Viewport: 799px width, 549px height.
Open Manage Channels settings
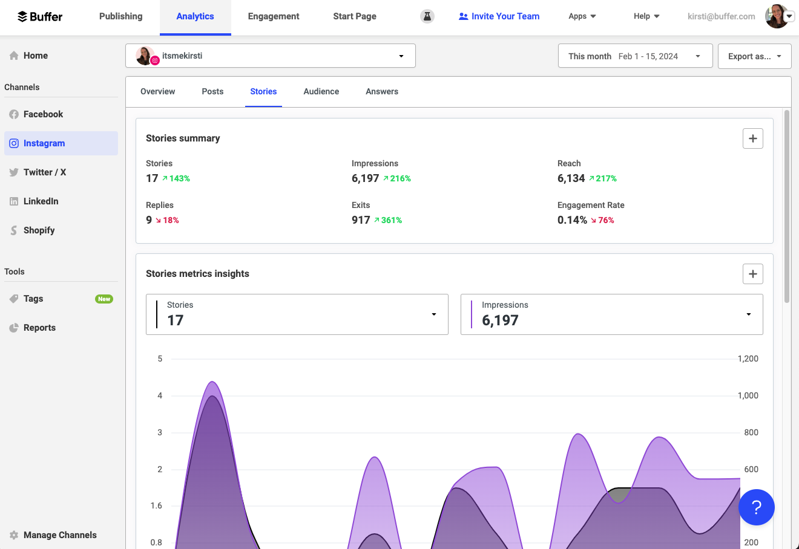point(60,535)
